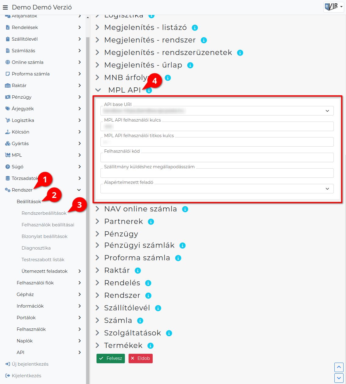Image resolution: width=346 pixels, height=384 pixels.
Task: Click info icon beside Megjelenítés - űrlap
Action: point(190,65)
